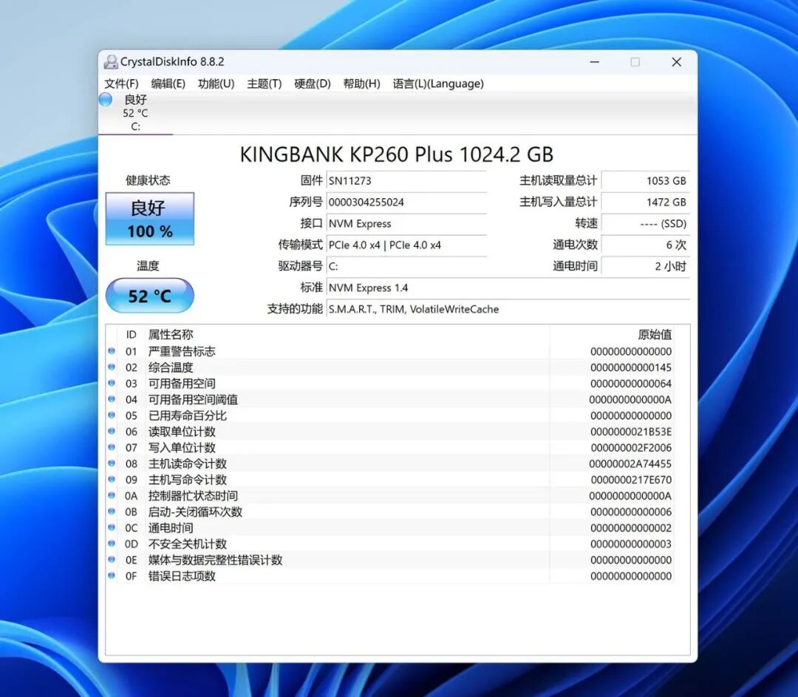Minimize the CrystalDiskInfo window

click(x=594, y=62)
